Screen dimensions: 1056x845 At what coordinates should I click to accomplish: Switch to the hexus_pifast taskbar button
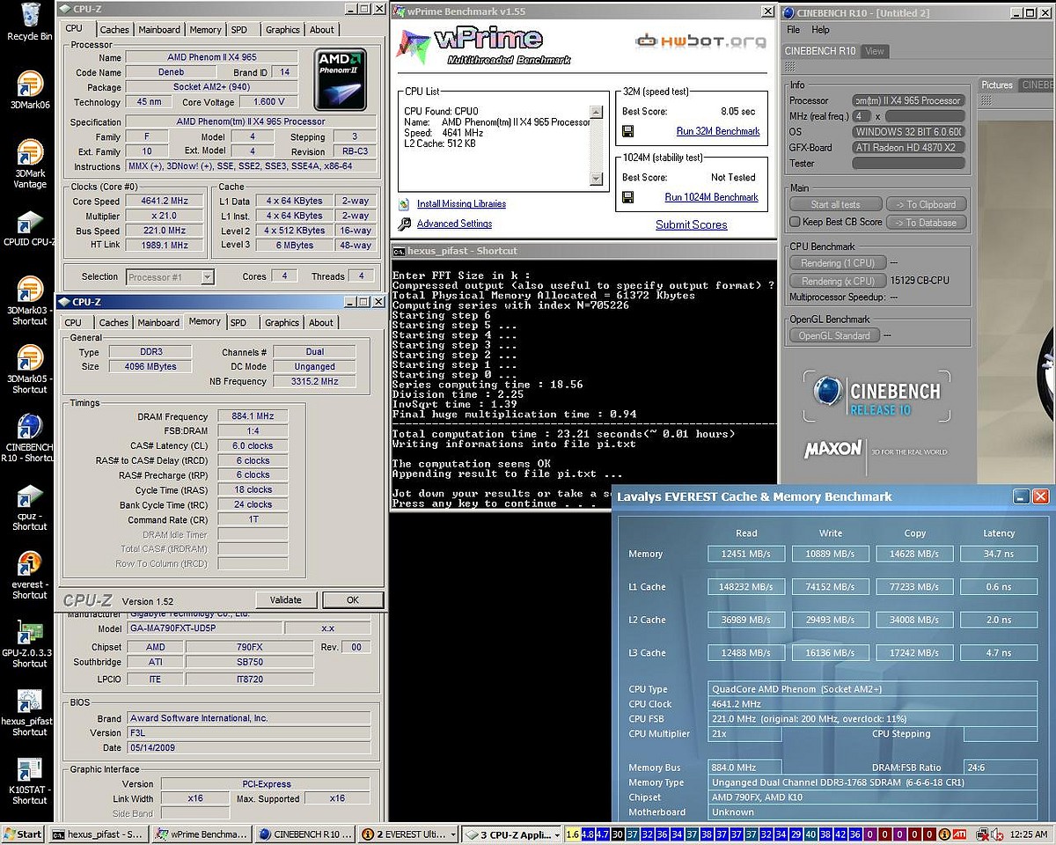point(98,834)
